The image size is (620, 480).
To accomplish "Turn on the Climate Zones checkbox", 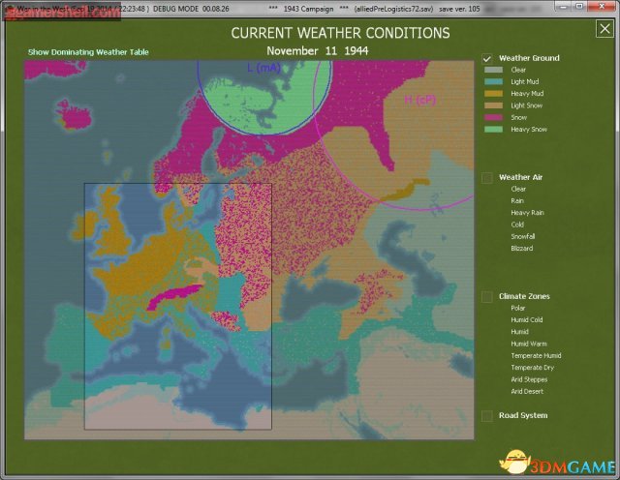I will (487, 296).
